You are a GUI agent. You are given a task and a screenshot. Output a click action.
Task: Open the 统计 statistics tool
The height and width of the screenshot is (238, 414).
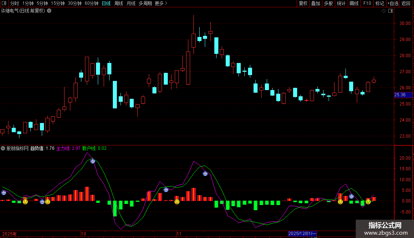pos(341,3)
